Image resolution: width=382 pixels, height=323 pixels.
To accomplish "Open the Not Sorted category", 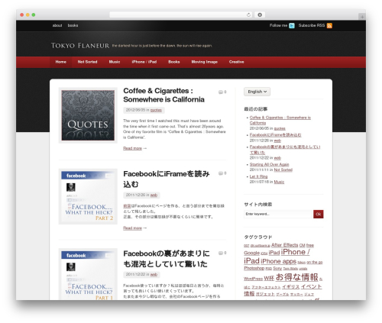I will 87,62.
